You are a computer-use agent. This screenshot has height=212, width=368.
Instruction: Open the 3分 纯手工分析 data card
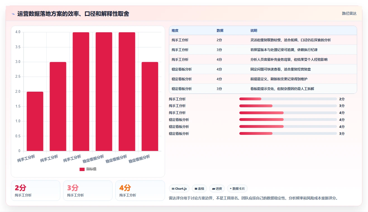(88, 191)
